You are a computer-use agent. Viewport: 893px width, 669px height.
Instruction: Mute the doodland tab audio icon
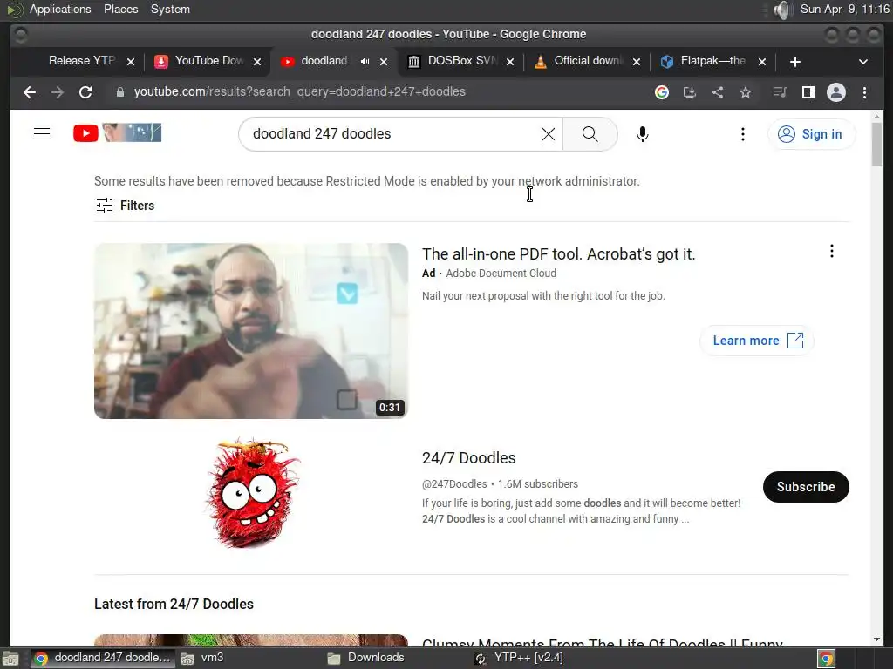click(x=365, y=62)
